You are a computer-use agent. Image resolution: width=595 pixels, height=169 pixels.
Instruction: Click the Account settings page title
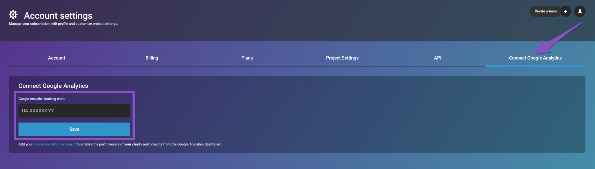point(58,16)
